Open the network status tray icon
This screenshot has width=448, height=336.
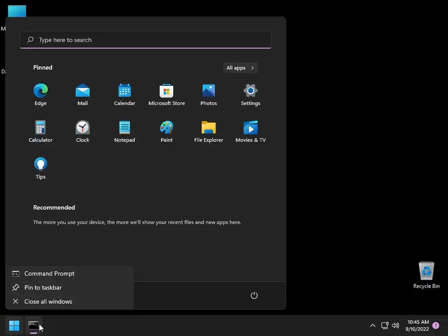pos(385,325)
